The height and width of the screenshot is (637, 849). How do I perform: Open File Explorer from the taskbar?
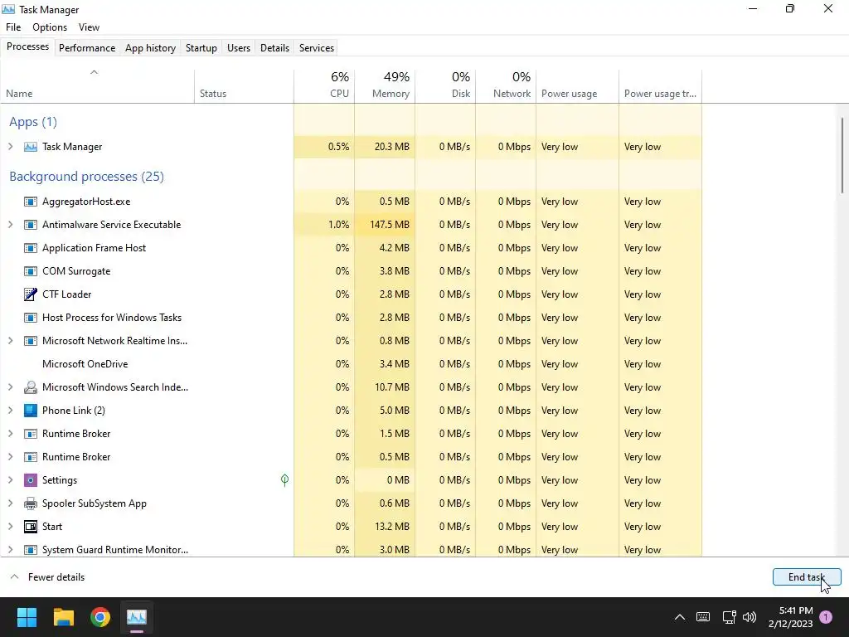click(x=63, y=617)
